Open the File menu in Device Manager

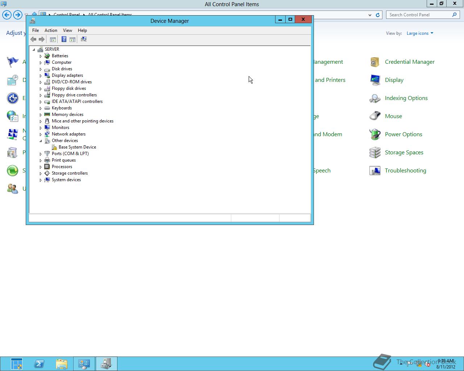(x=36, y=30)
